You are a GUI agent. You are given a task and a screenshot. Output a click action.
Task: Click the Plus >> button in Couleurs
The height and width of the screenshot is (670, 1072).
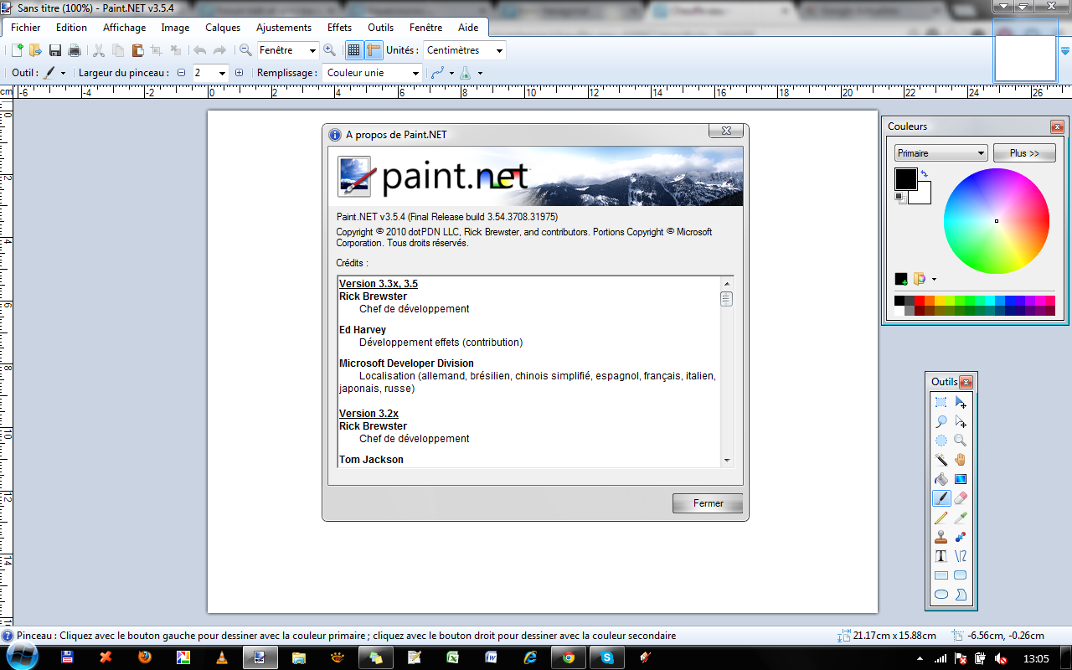tap(1024, 153)
